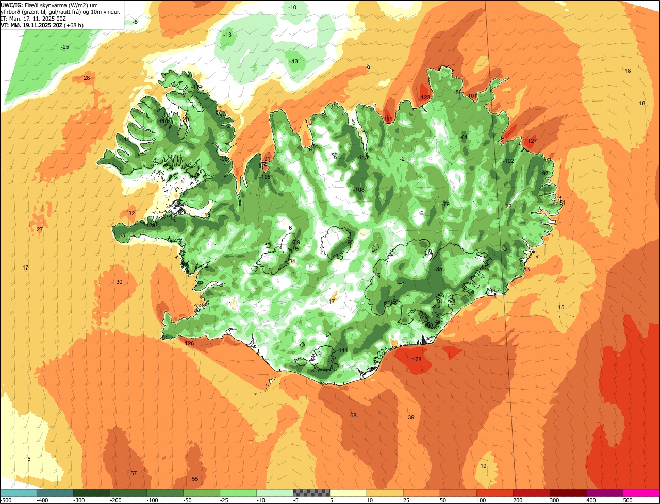
Task: Click the yellow-orange legend swatch labeled 10
Action: click(385, 492)
